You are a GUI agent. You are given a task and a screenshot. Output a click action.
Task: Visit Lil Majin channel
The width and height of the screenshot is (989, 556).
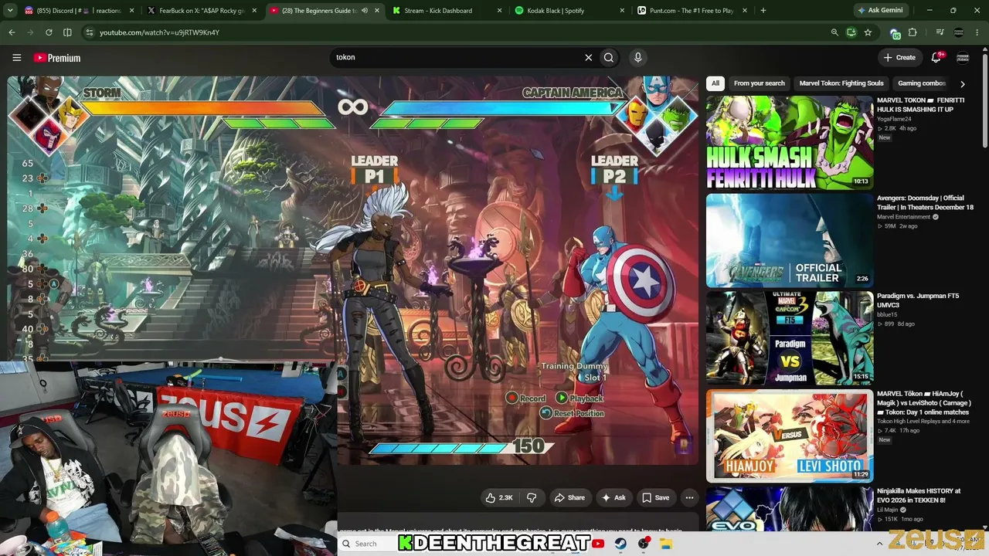click(x=889, y=510)
